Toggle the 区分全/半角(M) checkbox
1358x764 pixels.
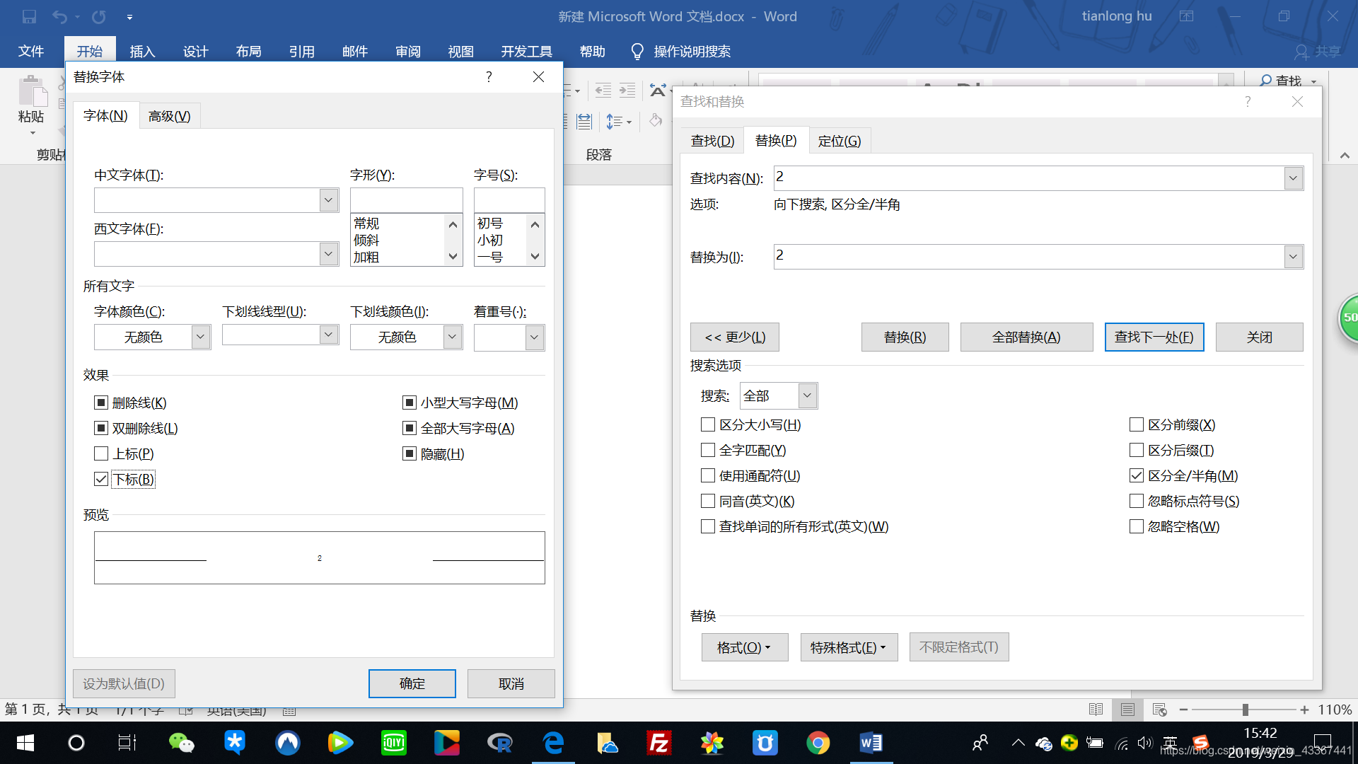(x=1137, y=475)
